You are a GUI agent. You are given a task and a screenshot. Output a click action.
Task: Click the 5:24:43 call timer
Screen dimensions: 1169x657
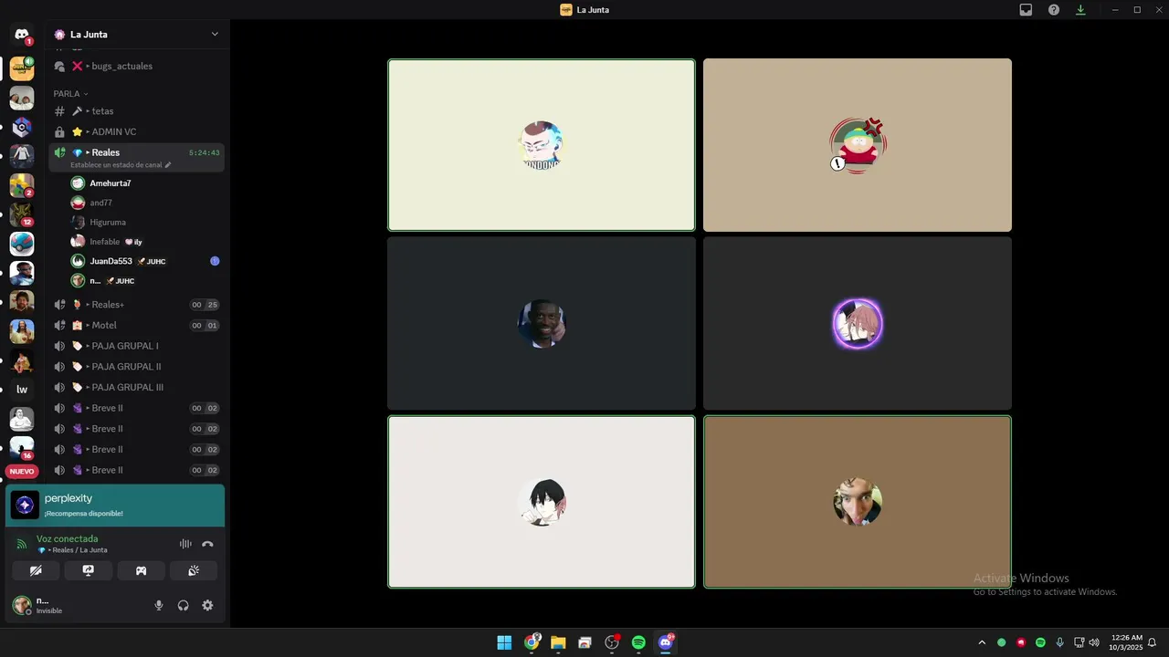coord(204,152)
